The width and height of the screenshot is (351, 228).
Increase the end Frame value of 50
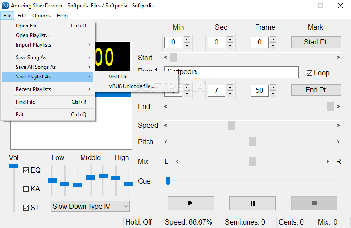(x=273, y=88)
